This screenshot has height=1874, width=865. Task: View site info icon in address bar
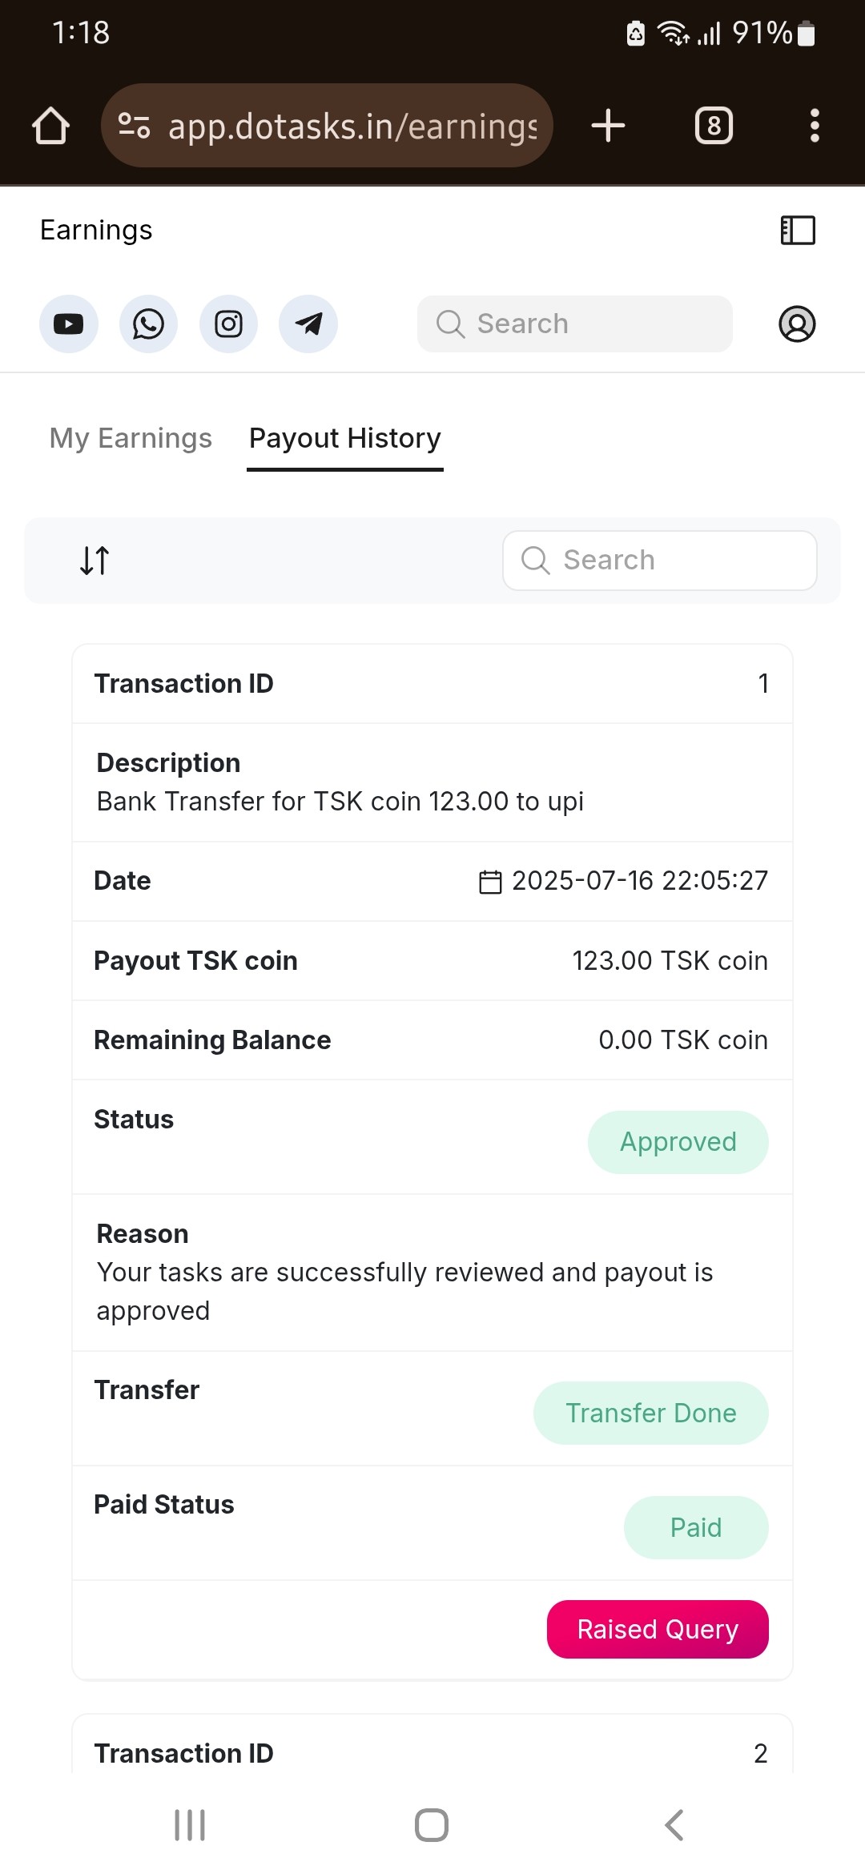pos(134,126)
